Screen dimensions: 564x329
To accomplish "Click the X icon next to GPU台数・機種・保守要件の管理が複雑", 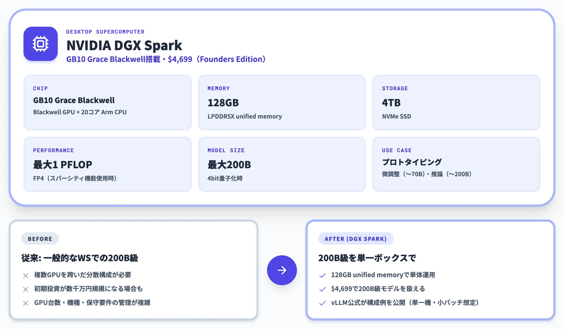I will coord(26,303).
